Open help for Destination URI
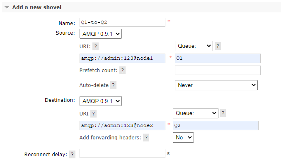Image resolution: width=281 pixels, height=160 pixels. click(93, 114)
